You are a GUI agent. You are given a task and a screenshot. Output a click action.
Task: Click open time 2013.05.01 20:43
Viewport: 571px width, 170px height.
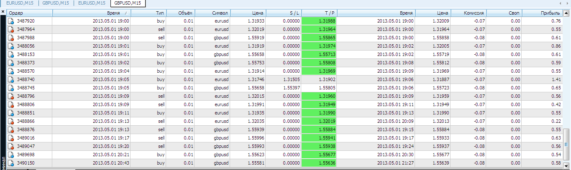pos(110,163)
